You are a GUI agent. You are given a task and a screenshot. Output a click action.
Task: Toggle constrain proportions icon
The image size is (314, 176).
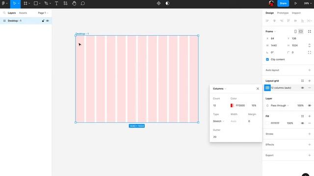coord(310,45)
